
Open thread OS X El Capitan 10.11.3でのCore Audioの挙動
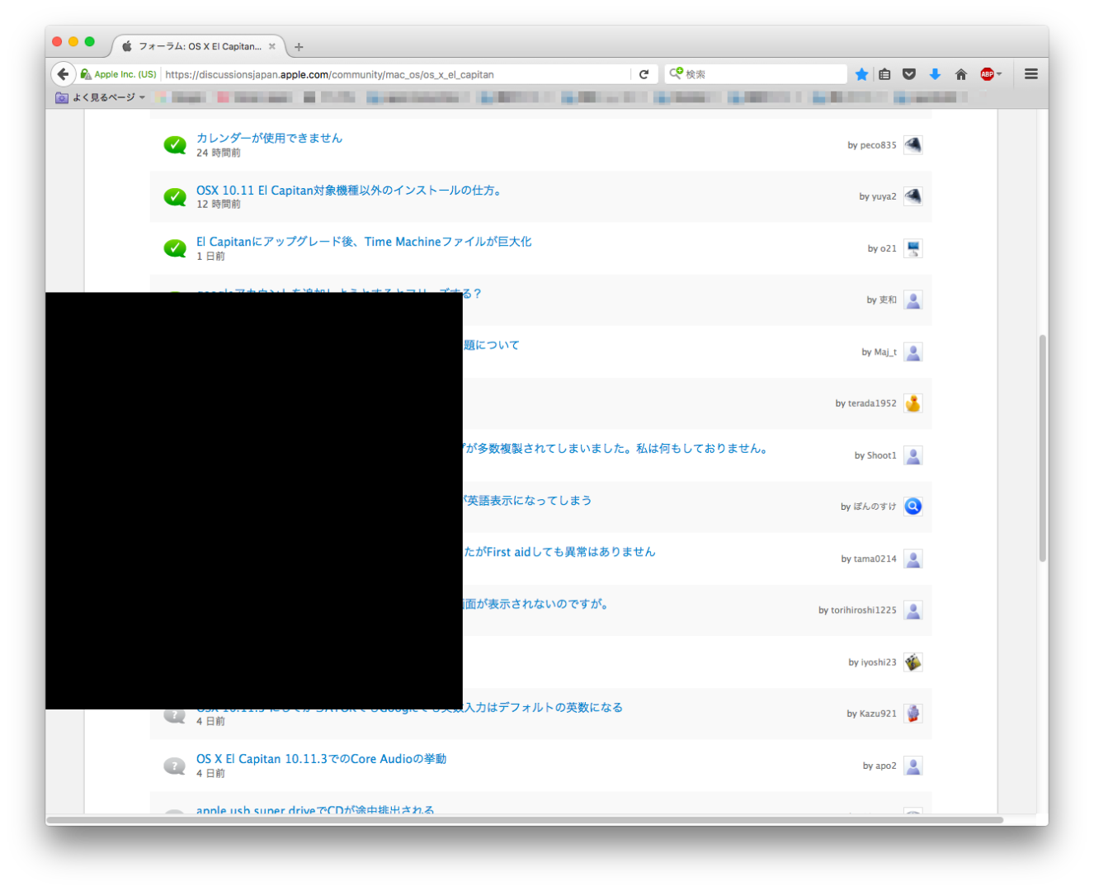coord(321,759)
